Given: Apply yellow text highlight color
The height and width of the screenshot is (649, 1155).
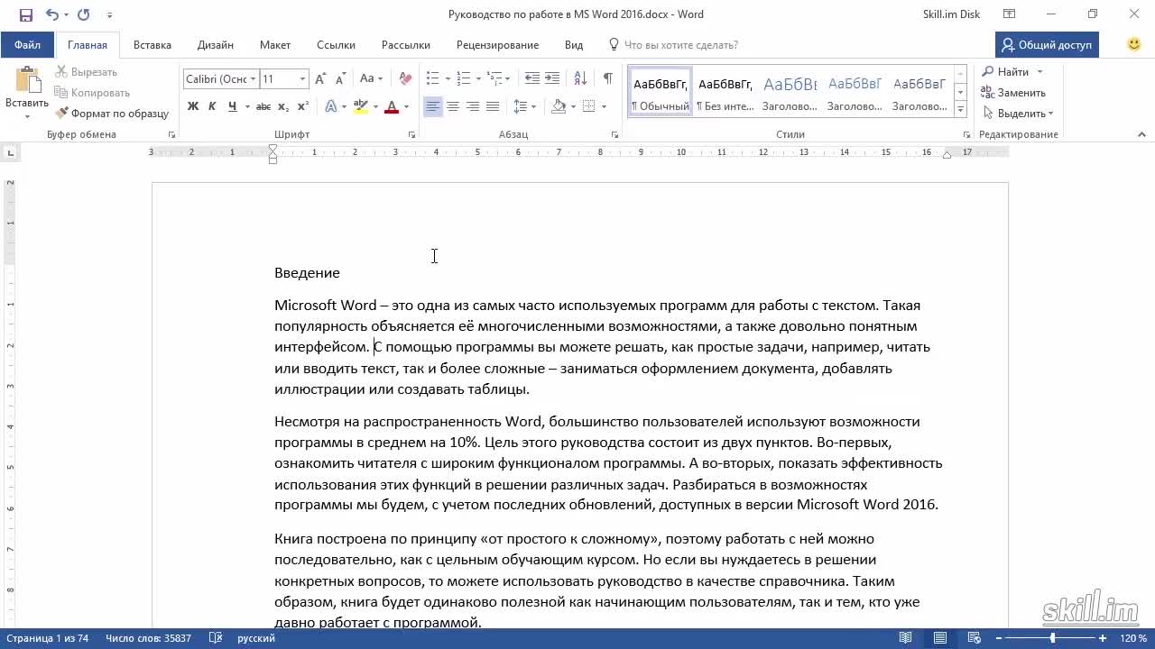Looking at the screenshot, I should click(x=361, y=106).
